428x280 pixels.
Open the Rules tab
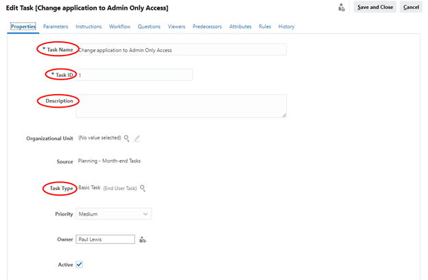265,27
